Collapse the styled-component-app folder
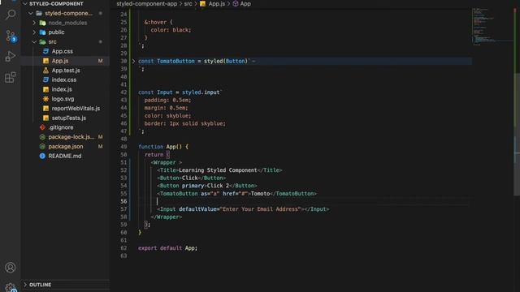This screenshot has width=520, height=292. point(31,13)
